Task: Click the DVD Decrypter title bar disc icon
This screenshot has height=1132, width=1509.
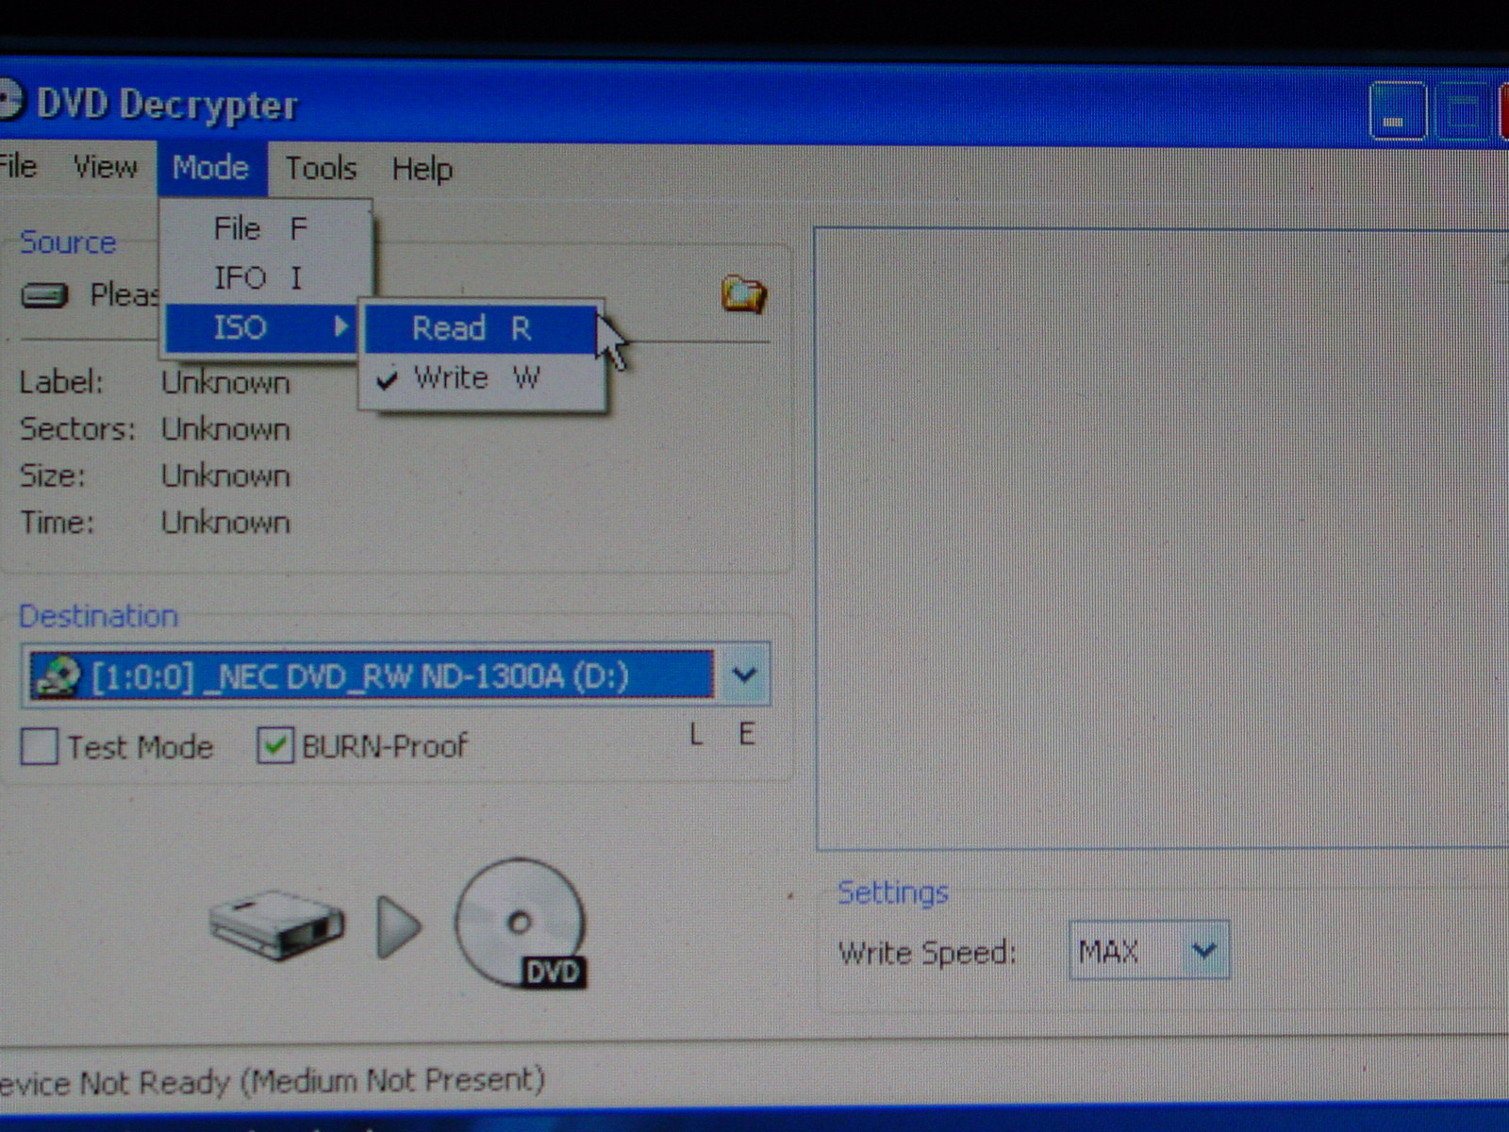Action: pyautogui.click(x=9, y=100)
